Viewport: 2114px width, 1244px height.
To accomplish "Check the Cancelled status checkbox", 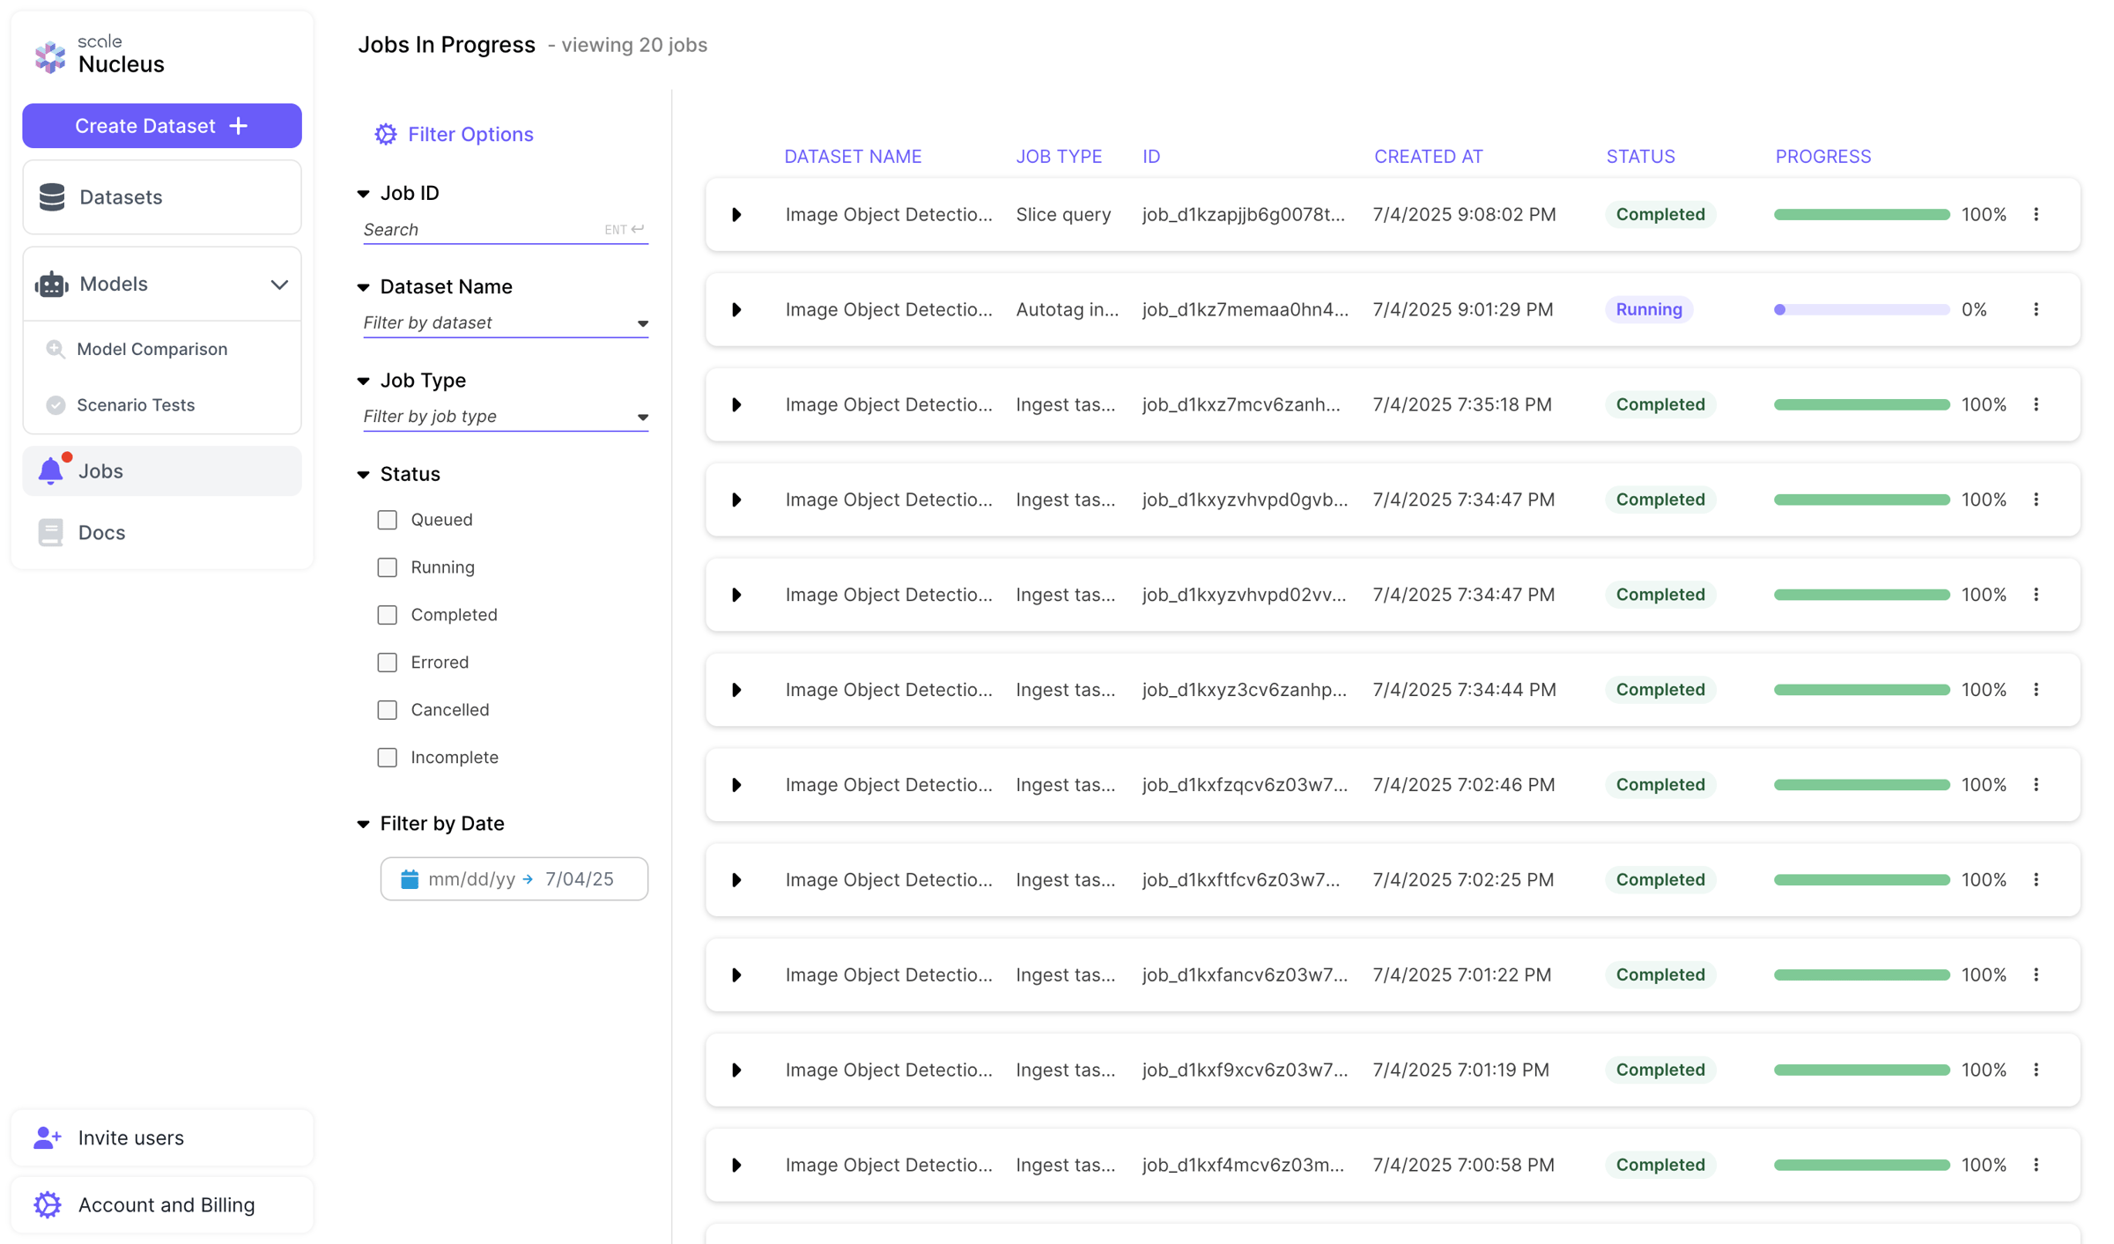I will click(388, 710).
